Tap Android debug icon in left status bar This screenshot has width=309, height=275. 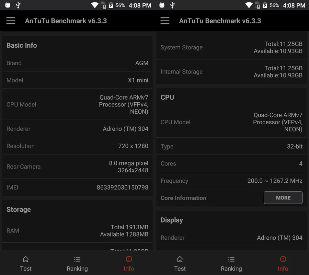click(x=8, y=5)
